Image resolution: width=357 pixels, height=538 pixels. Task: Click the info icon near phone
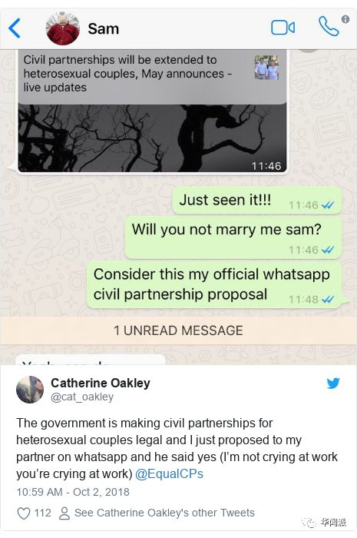pyautogui.click(x=345, y=19)
